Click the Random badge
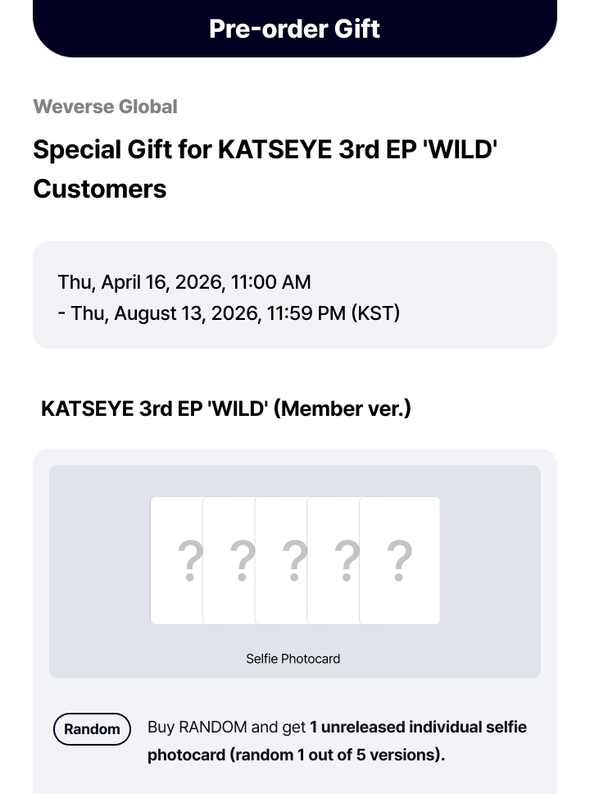This screenshot has width=590, height=794. click(x=92, y=729)
